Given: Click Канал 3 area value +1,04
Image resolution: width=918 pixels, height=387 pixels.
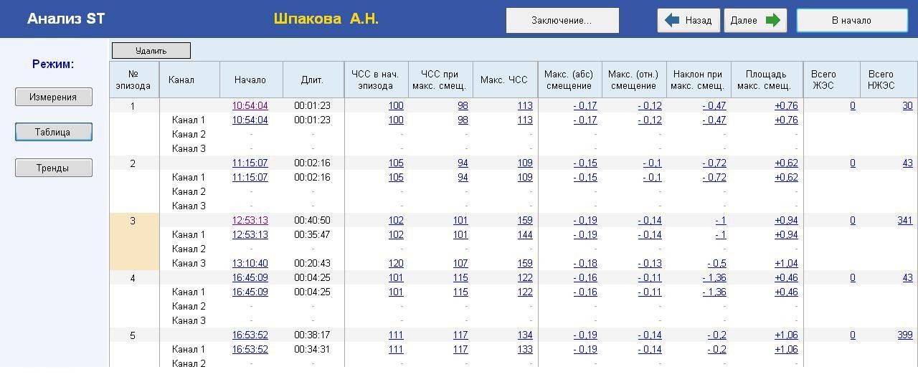Looking at the screenshot, I should (x=786, y=264).
